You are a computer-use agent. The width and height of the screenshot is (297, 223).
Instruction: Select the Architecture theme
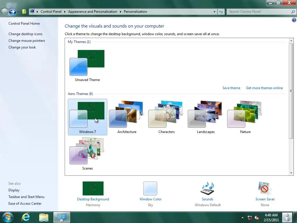pyautogui.click(x=127, y=117)
